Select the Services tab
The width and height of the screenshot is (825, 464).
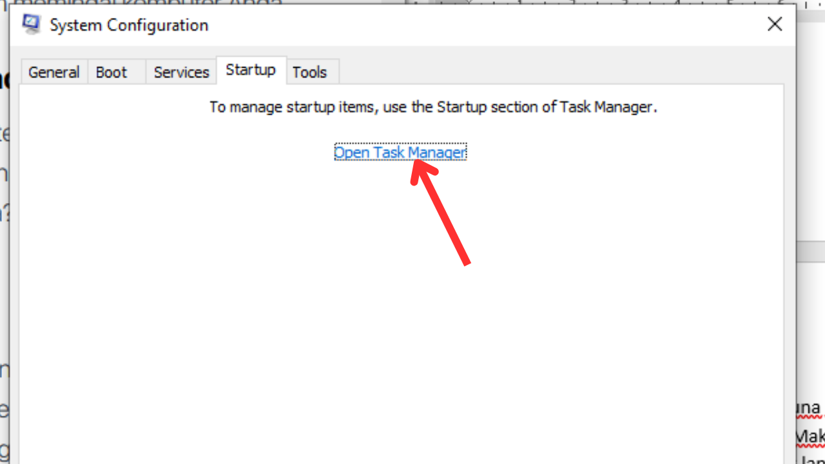pos(181,72)
